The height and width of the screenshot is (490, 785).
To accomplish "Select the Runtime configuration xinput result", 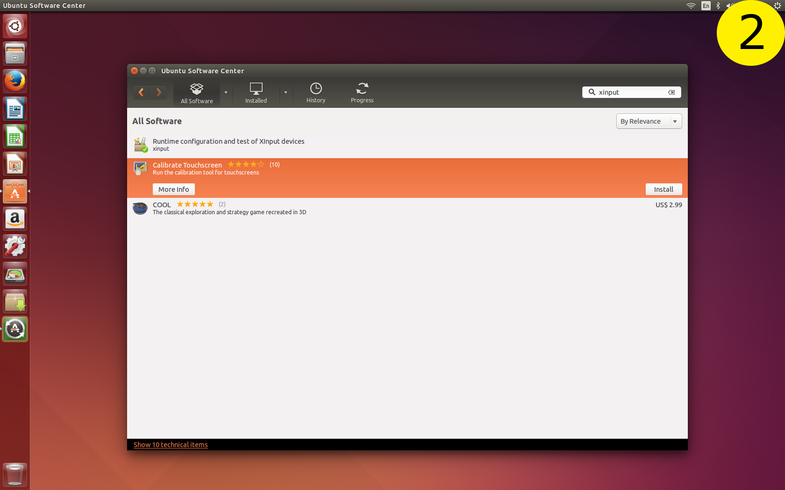I will (407, 145).
